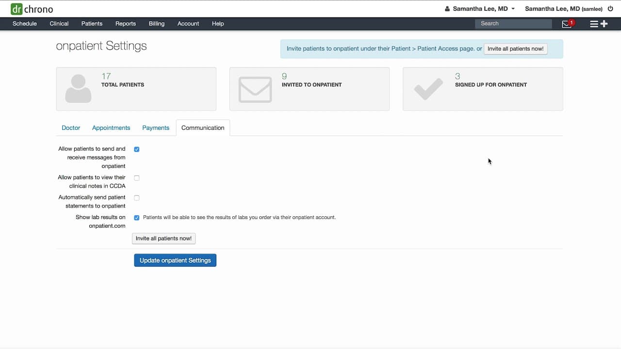621x349 pixels.
Task: Click the Allow patients to send messages label
Action: click(92, 158)
